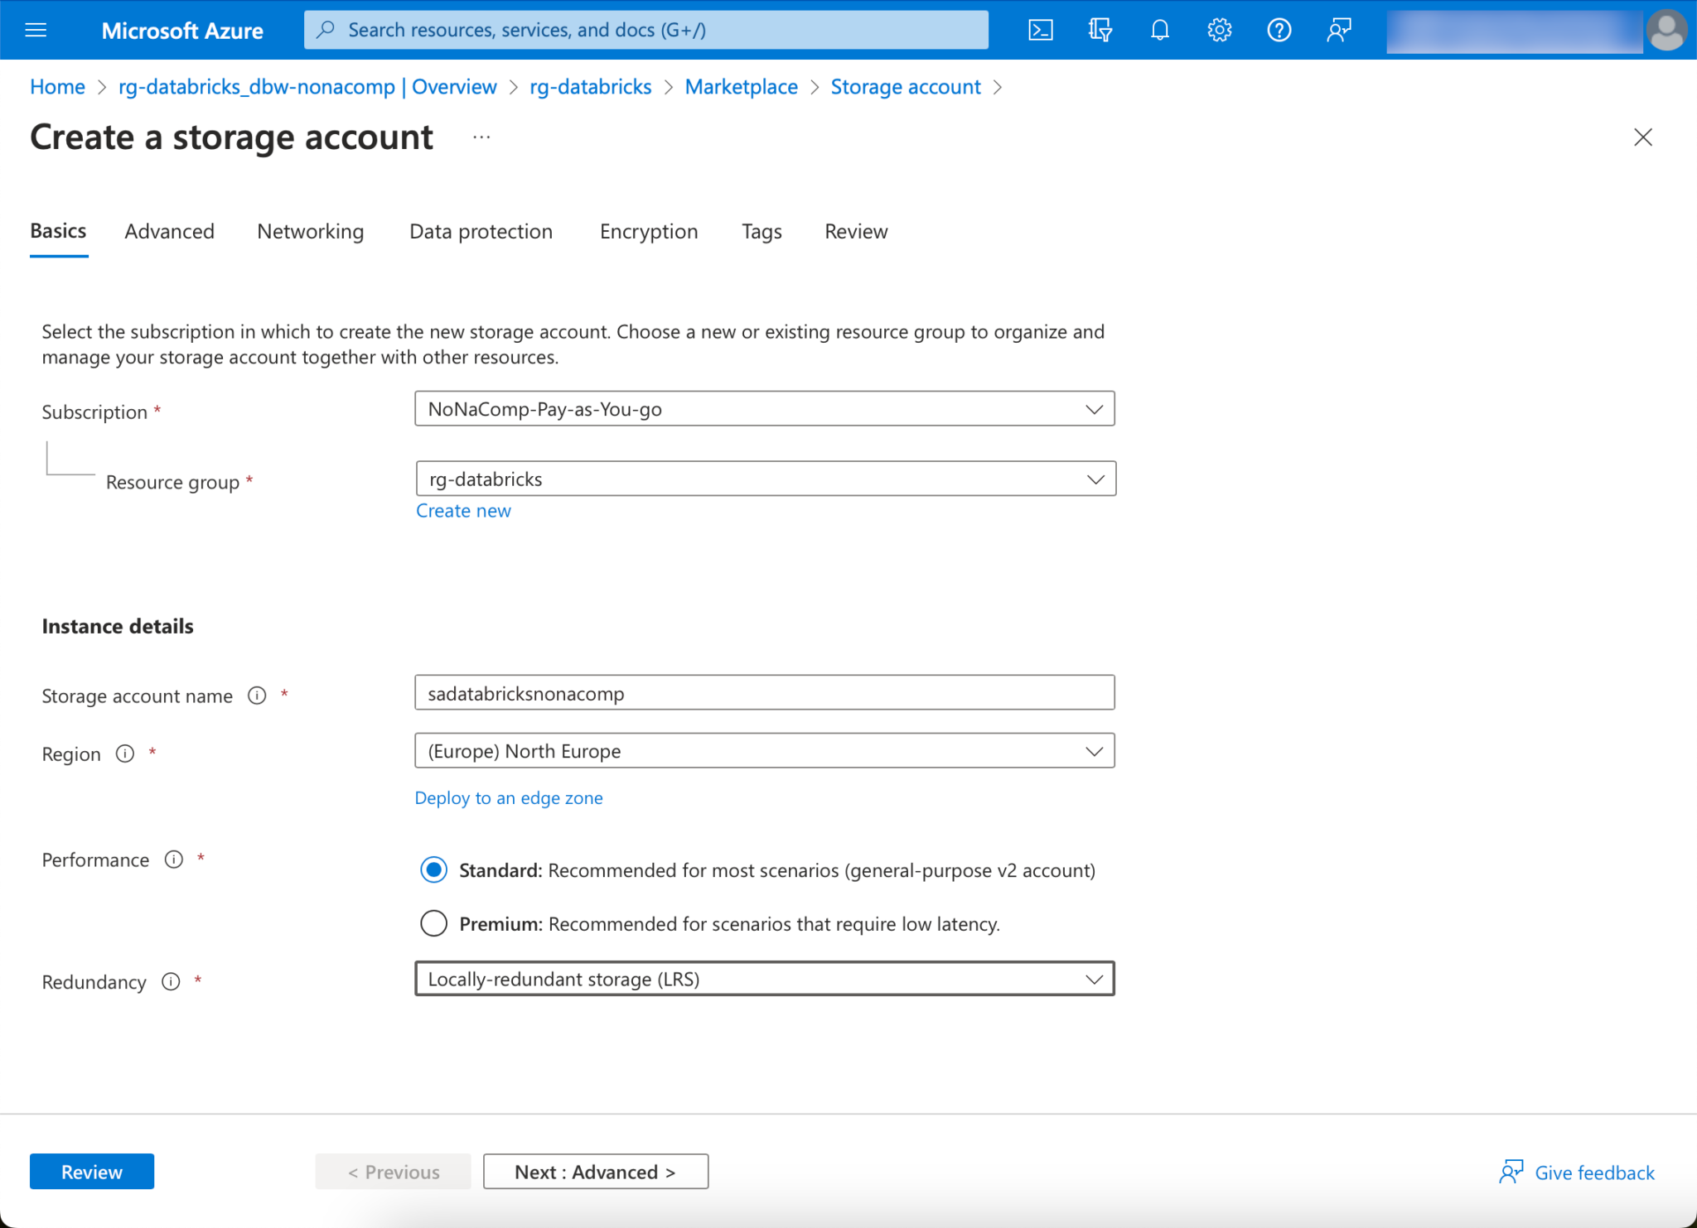Click the Storage account name field

(x=764, y=693)
